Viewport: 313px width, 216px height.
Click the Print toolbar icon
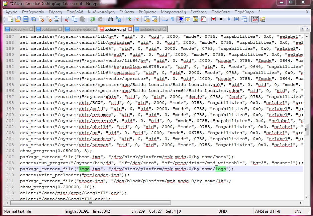tap(57, 19)
